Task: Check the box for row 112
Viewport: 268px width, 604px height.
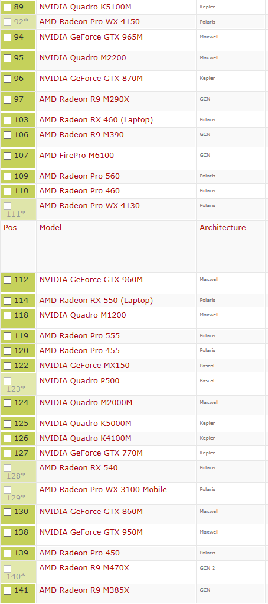Action: pos(7,280)
